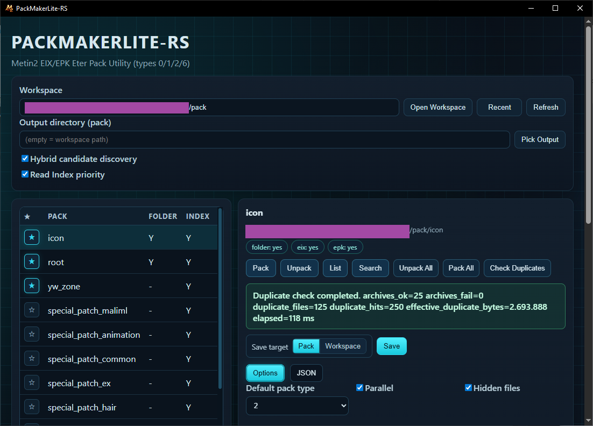Click the Unpack button
Screen dimensions: 593x426
point(299,268)
